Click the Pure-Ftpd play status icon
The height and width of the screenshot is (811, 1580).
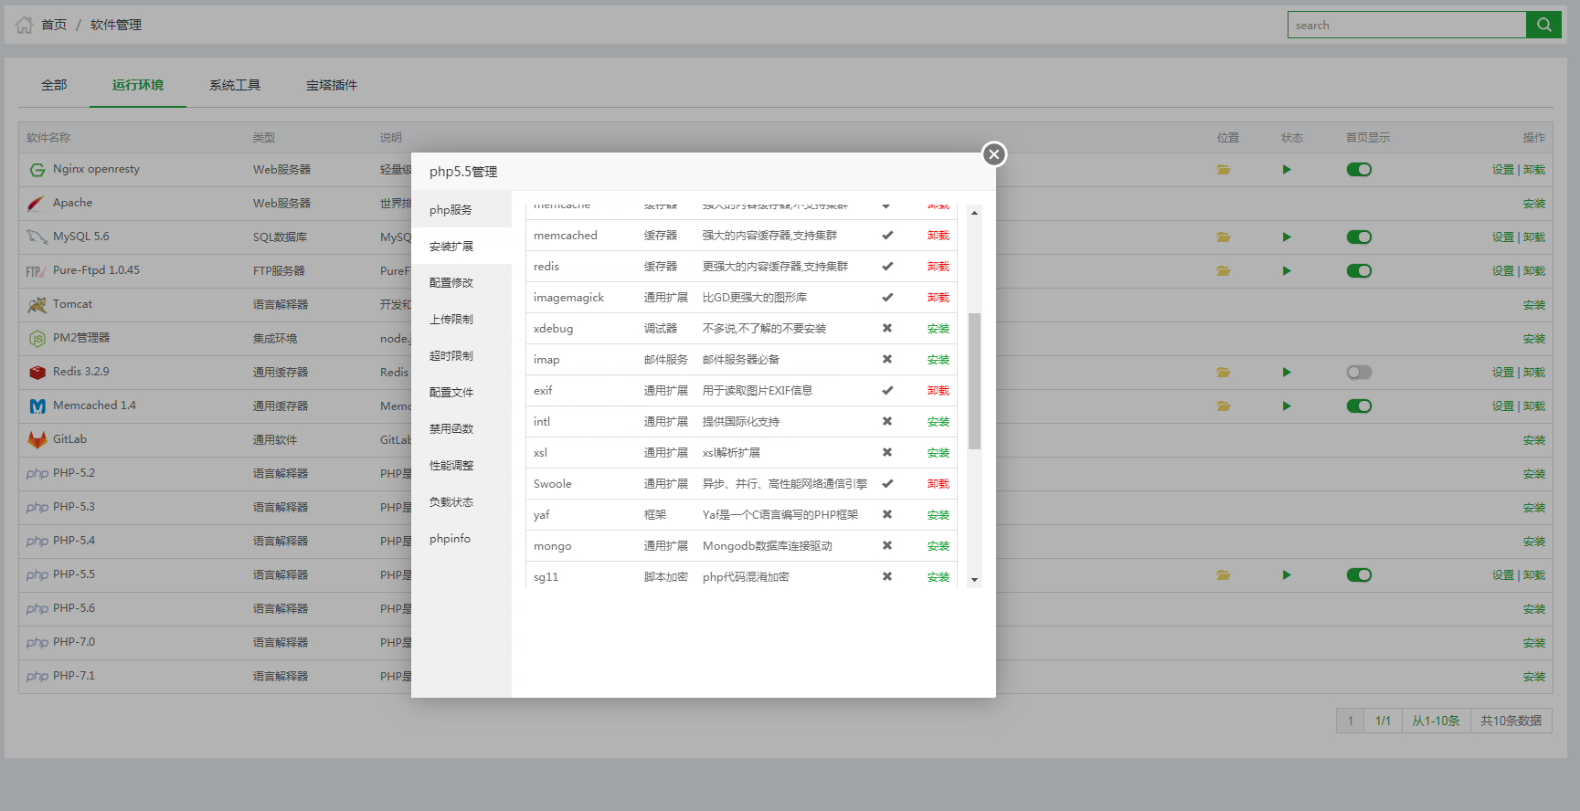1287,271
